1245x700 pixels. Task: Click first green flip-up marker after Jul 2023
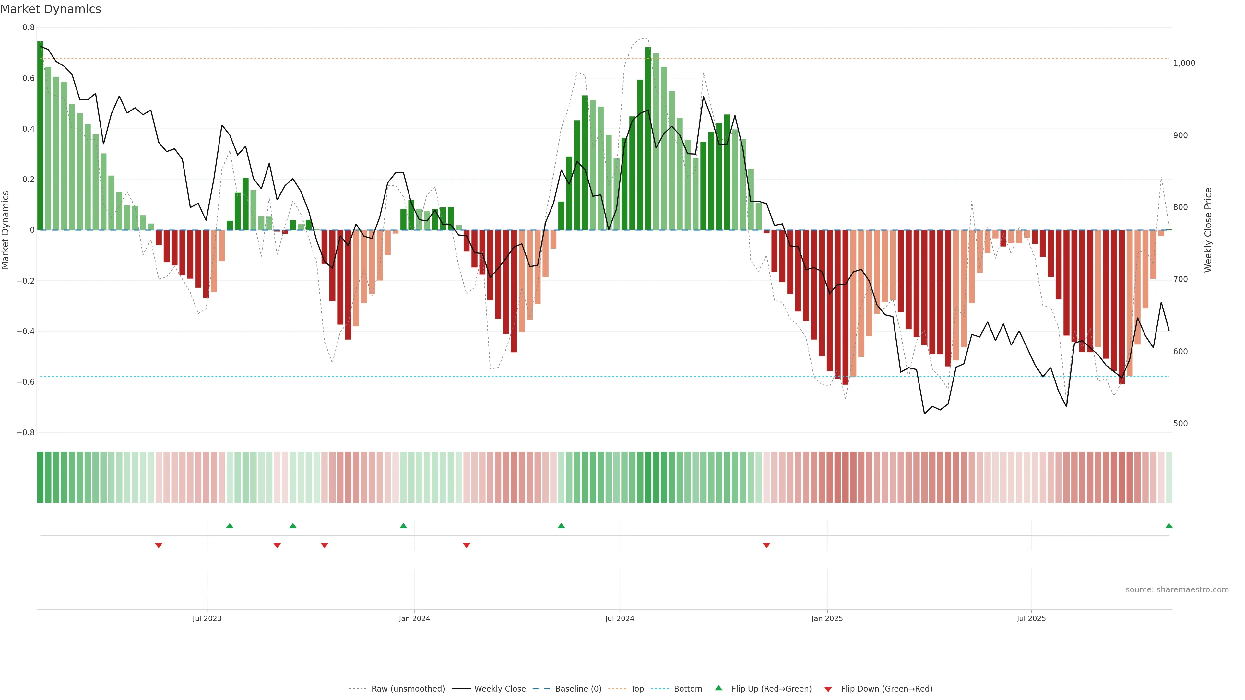230,526
